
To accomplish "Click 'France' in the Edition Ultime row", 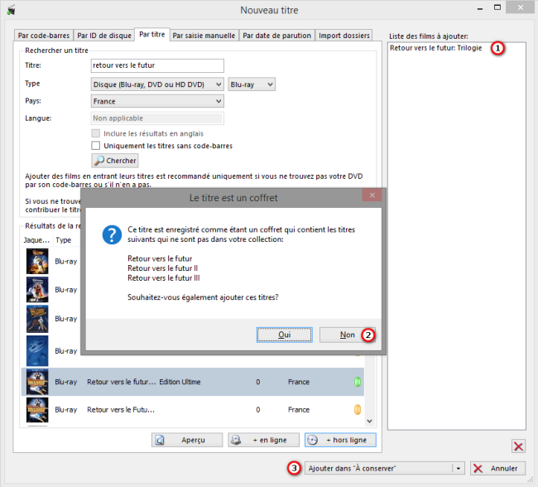I will (299, 382).
